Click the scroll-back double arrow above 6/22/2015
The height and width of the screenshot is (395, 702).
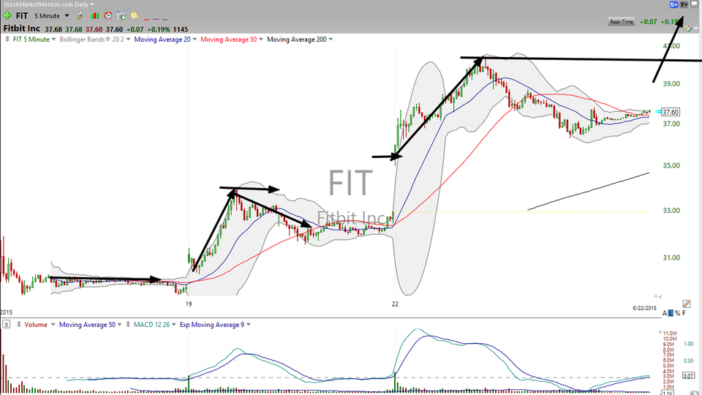657,296
